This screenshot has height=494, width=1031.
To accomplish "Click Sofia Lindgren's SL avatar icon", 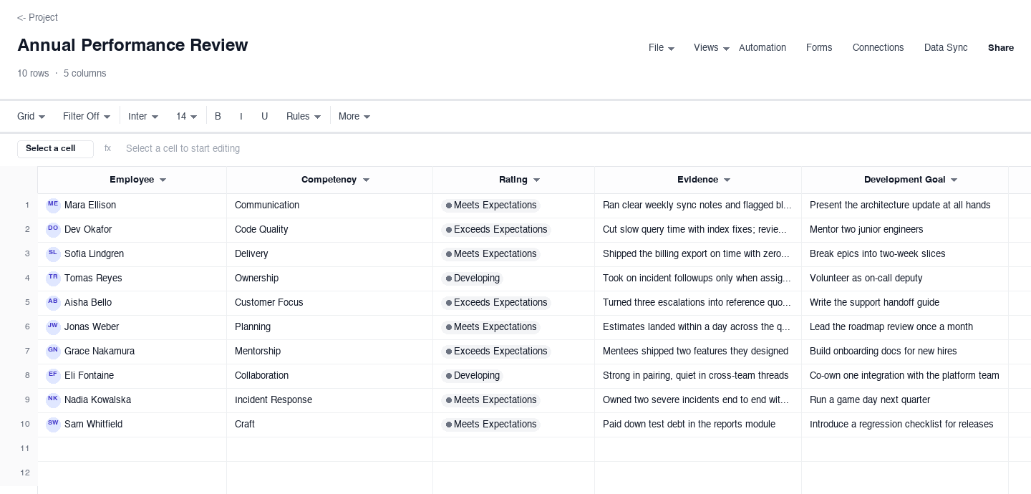I will coord(53,254).
